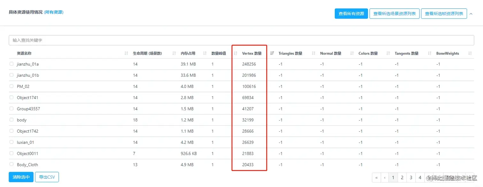Export table with 导出CSV button
Image resolution: width=483 pixels, height=187 pixels.
[47, 177]
